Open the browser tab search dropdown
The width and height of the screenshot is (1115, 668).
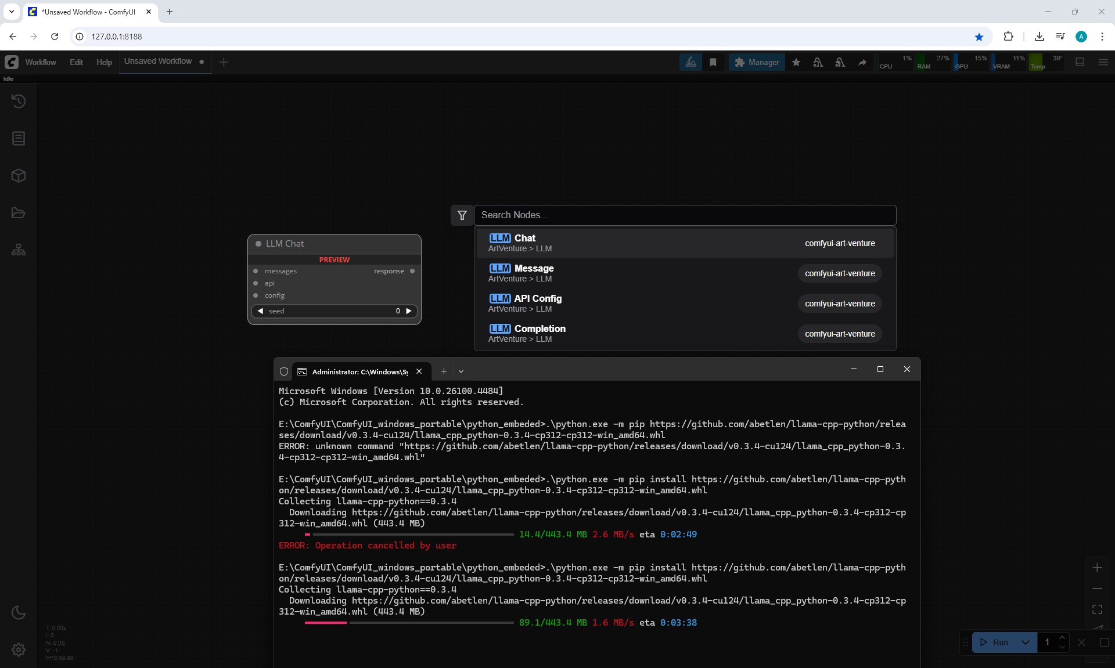[12, 12]
